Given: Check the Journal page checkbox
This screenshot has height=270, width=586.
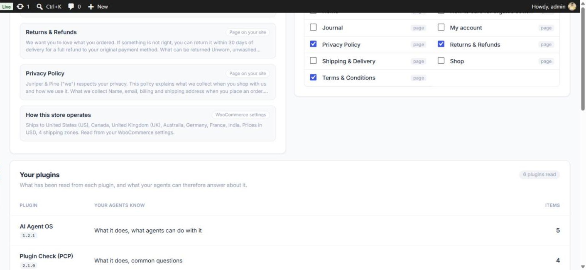Looking at the screenshot, I should point(314,27).
